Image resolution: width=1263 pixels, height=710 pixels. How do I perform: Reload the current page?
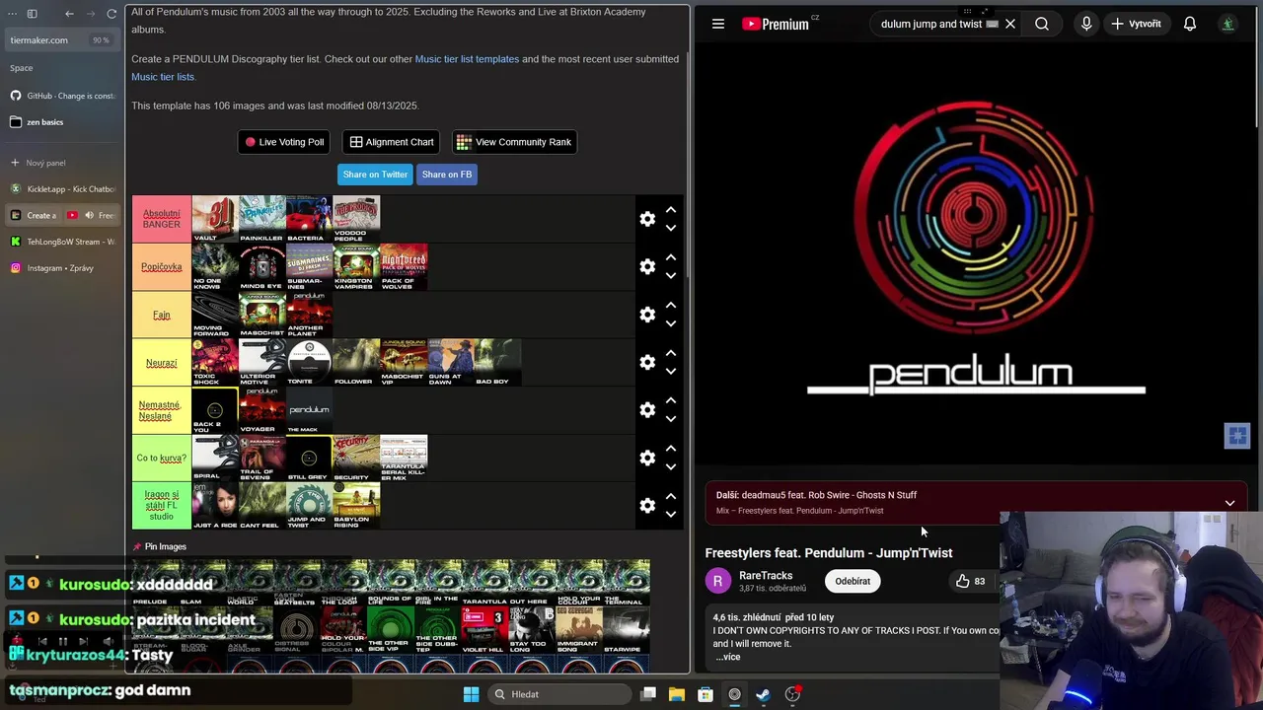click(x=111, y=14)
